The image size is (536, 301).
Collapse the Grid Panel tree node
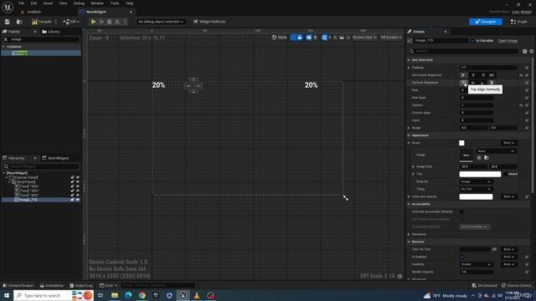[9, 182]
